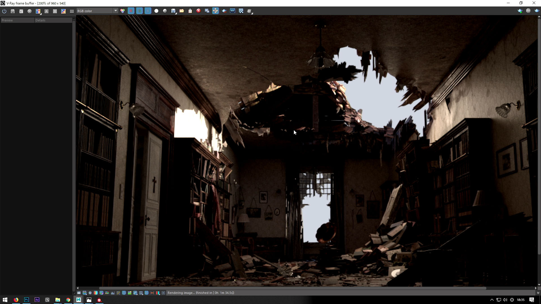Toggle color balance correction
The height and width of the screenshot is (304, 541).
(x=107, y=293)
